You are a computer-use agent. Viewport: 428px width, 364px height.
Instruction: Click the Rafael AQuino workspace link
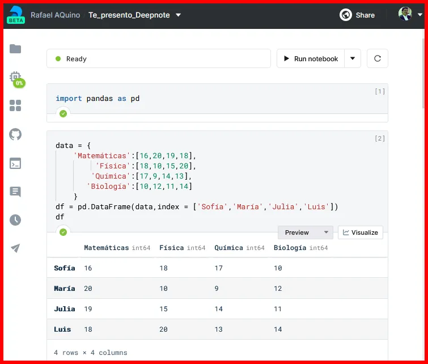[x=56, y=15]
